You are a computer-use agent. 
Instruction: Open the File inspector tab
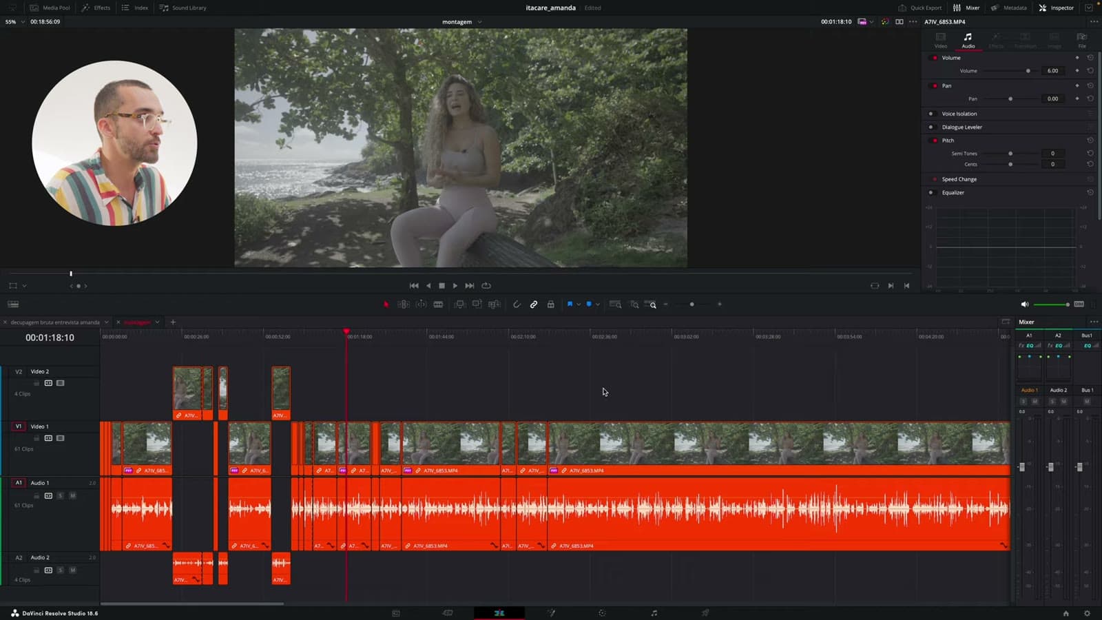coord(1082,40)
